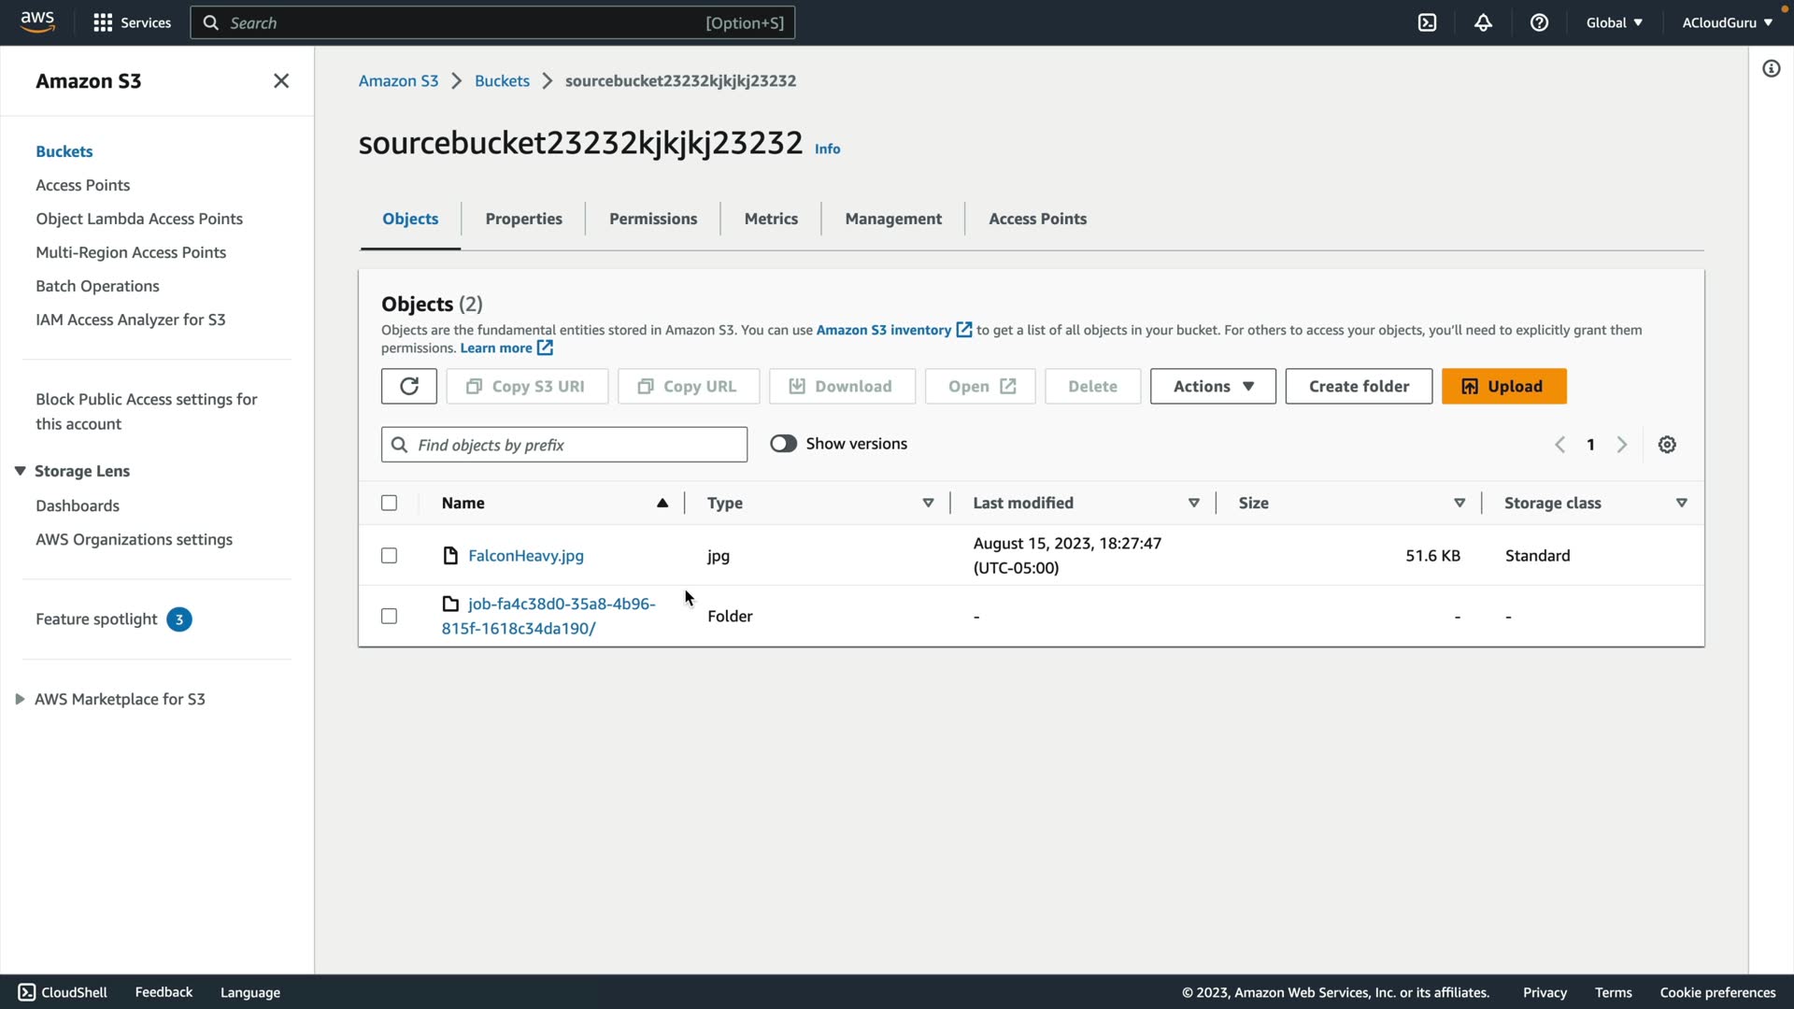Close the Amazon S3 sidebar panel

[280, 81]
